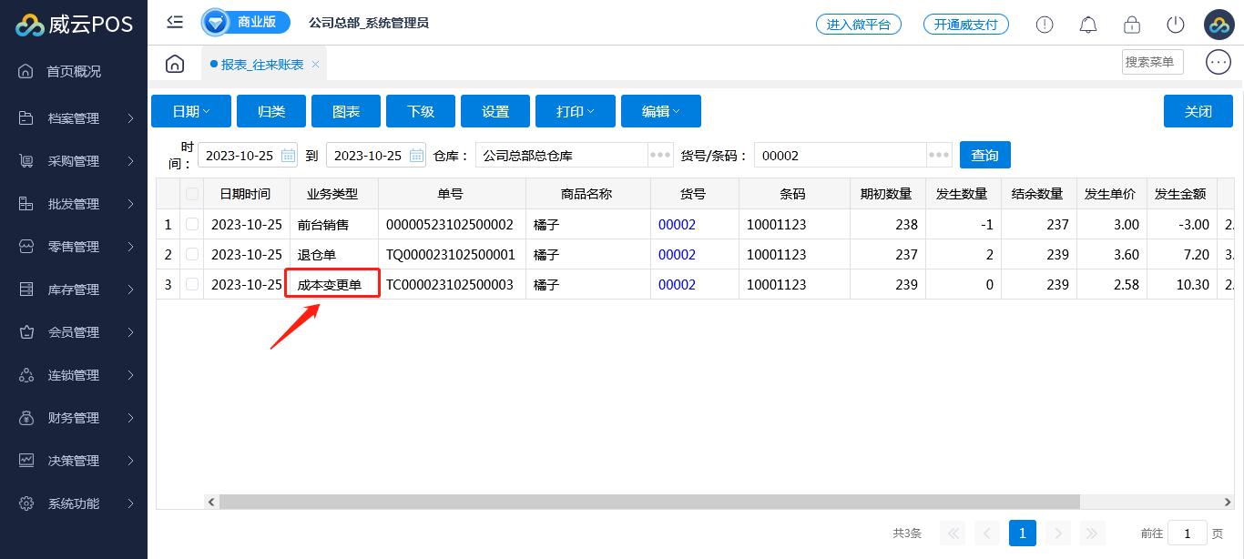
Task: Check the row 3 成本变更单 checkbox
Action: [191, 284]
